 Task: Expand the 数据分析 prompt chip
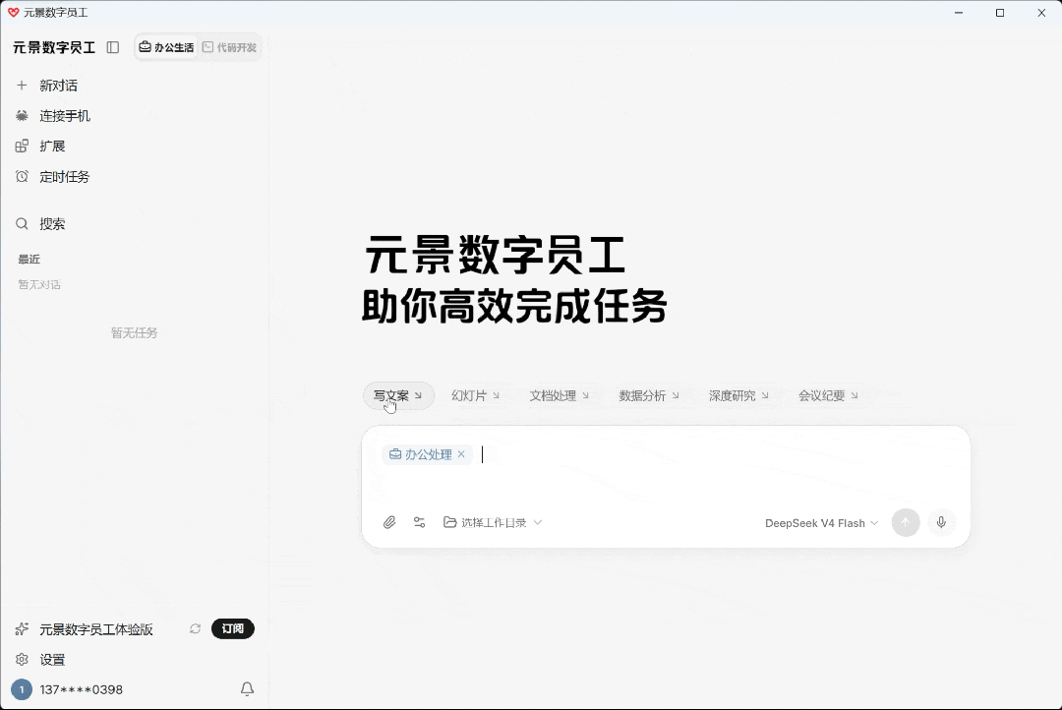coord(649,395)
